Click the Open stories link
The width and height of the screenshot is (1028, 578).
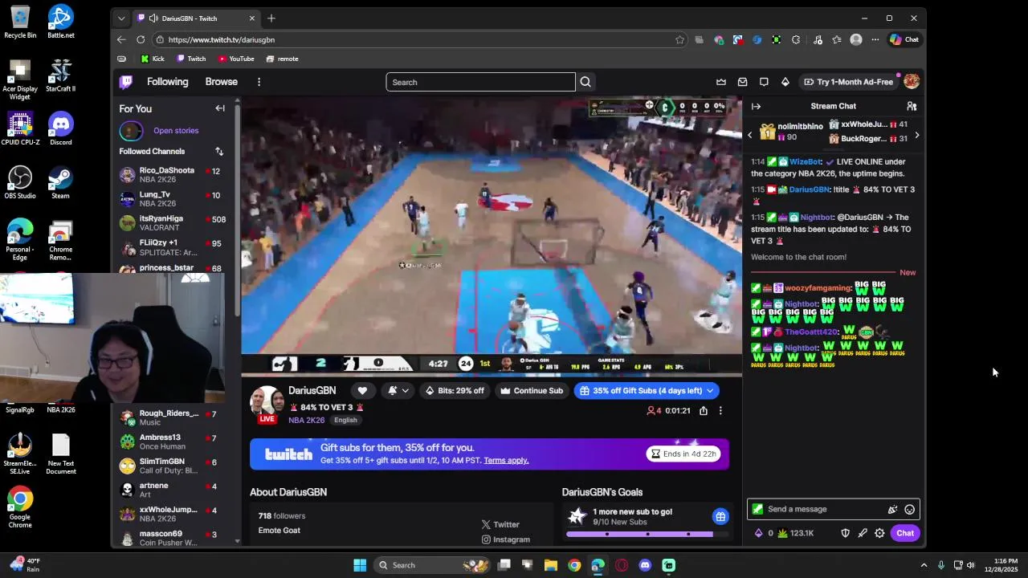[176, 131]
